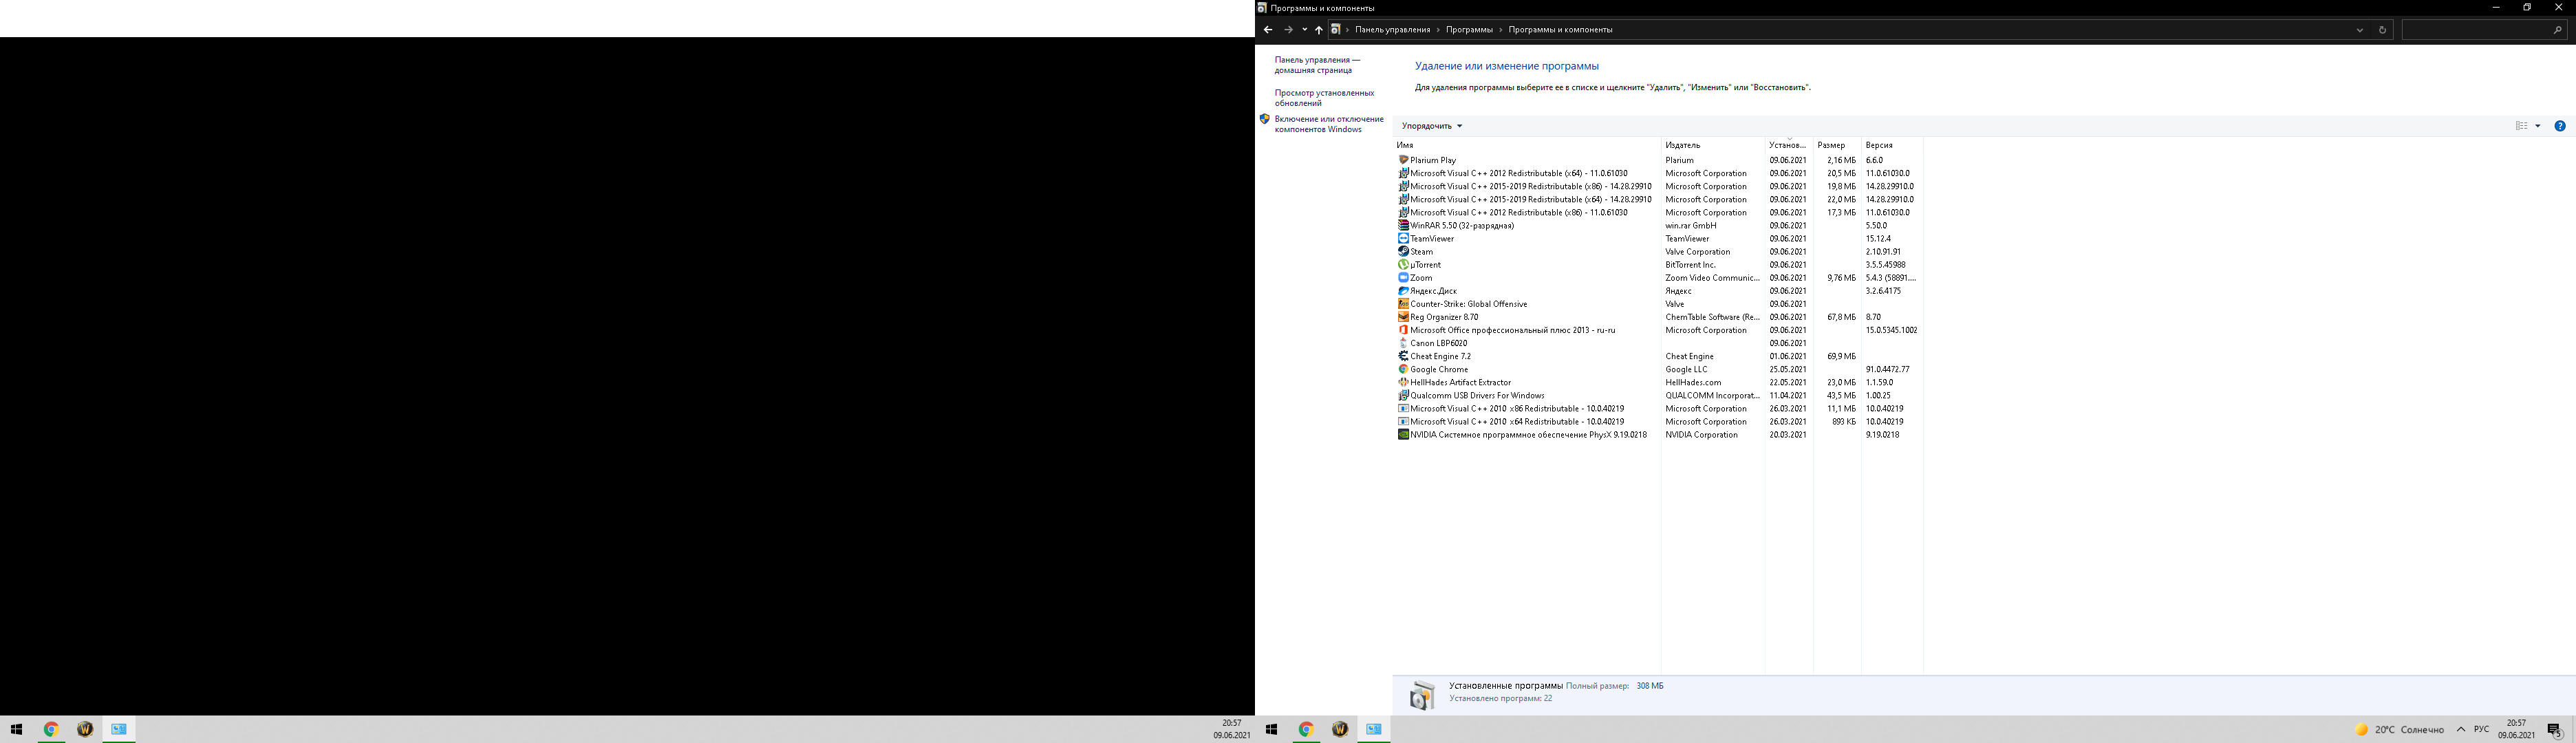Screen dimensions: 2576x743
Task: Click the Plarium Play program icon
Action: tap(1403, 160)
